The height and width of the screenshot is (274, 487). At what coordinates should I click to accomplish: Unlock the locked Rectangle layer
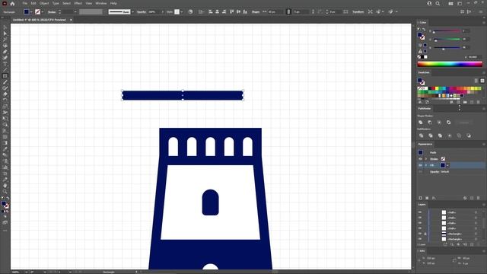click(425, 234)
